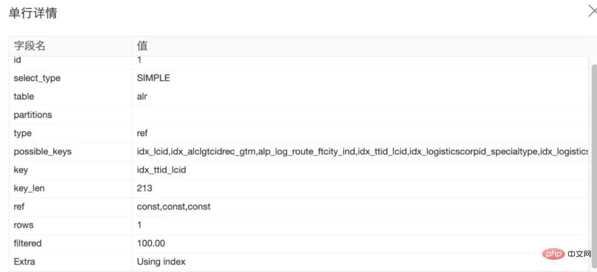597x272 pixels.
Task: Click the alr table value
Action: click(x=142, y=96)
